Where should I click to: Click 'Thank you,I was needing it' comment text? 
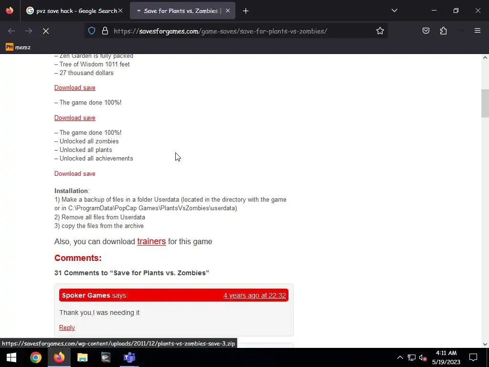[99, 313]
